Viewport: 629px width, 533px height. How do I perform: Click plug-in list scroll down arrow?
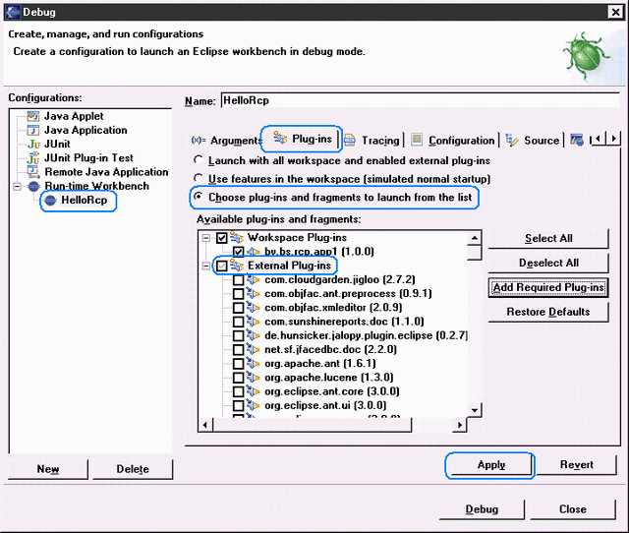[475, 410]
